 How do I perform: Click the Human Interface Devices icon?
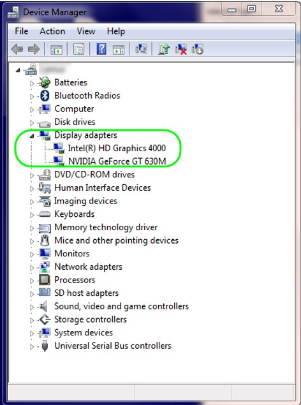click(45, 188)
